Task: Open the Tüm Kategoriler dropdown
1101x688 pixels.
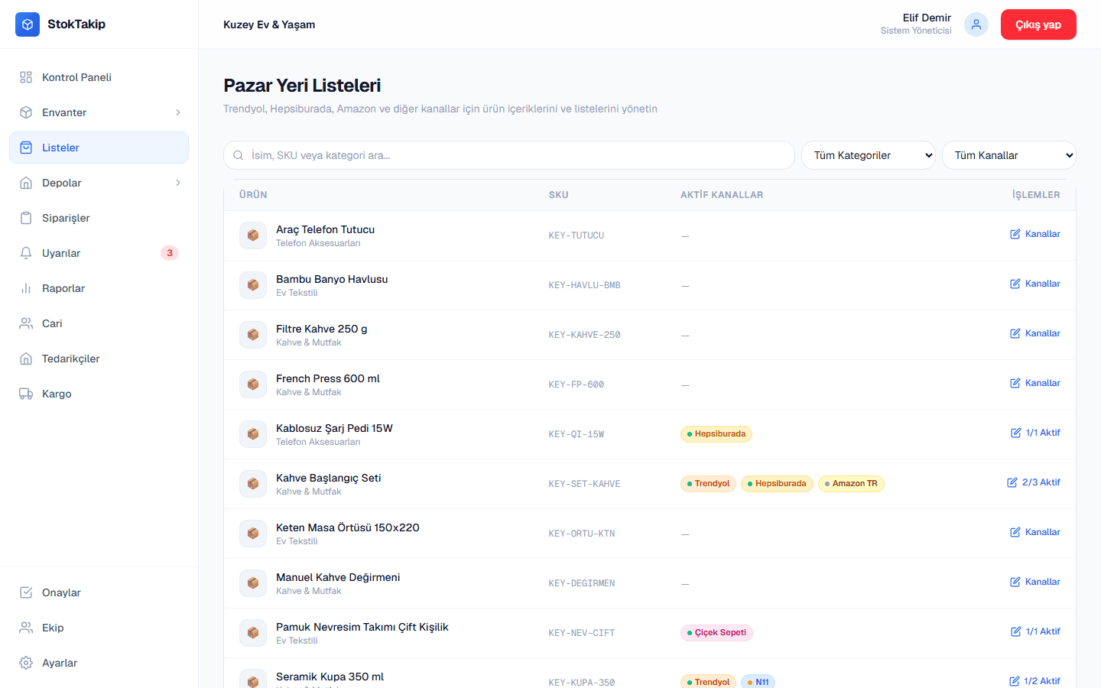Action: 869,155
